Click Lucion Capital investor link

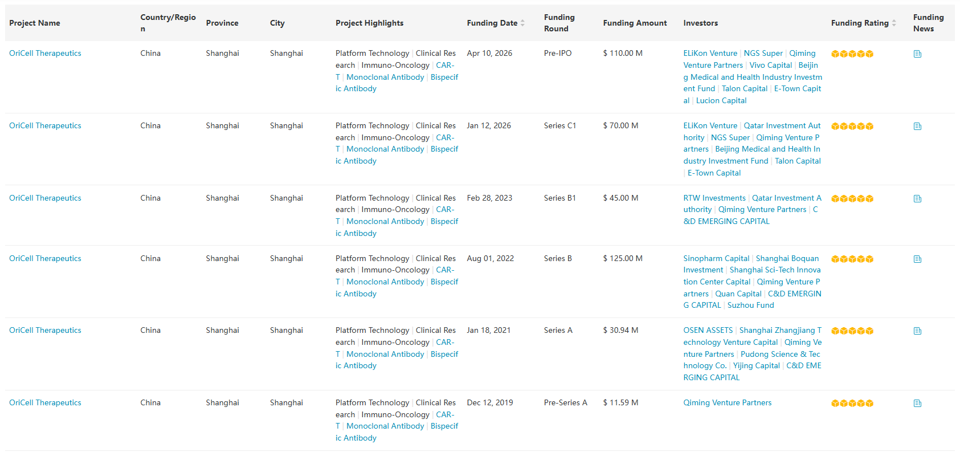coord(721,101)
